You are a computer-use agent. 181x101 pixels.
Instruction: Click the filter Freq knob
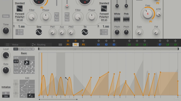(x=148, y=14)
